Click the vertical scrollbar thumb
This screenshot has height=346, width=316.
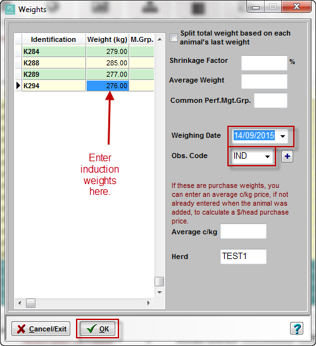pos(160,282)
